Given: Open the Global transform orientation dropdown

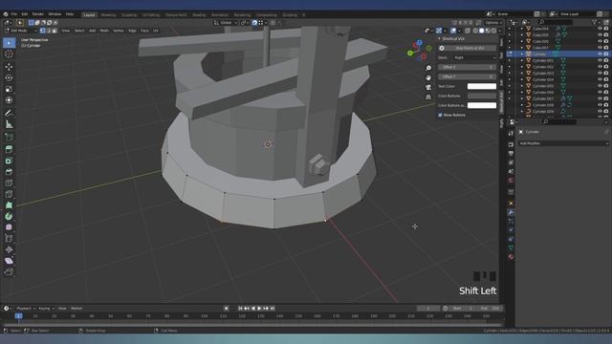Looking at the screenshot, I should coord(226,23).
